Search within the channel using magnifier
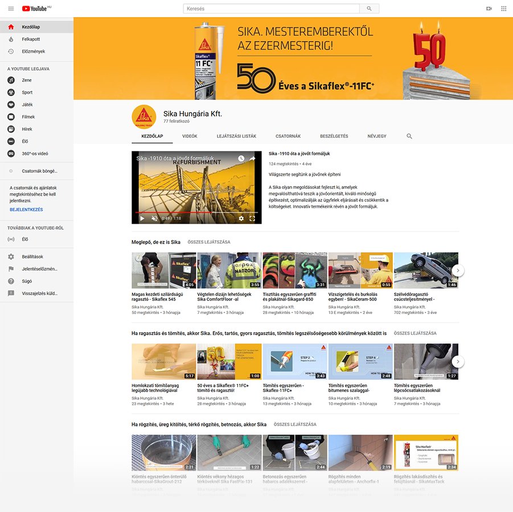The height and width of the screenshot is (512, 513). point(409,136)
